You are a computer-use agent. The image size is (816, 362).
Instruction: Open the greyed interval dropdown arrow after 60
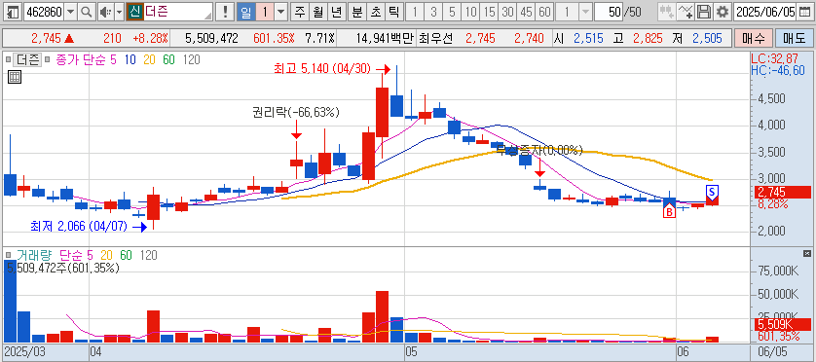[585, 12]
